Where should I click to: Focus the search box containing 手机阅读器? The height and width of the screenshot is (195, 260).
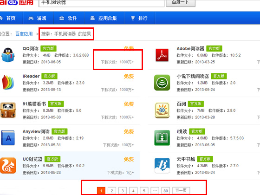click(x=102, y=3)
